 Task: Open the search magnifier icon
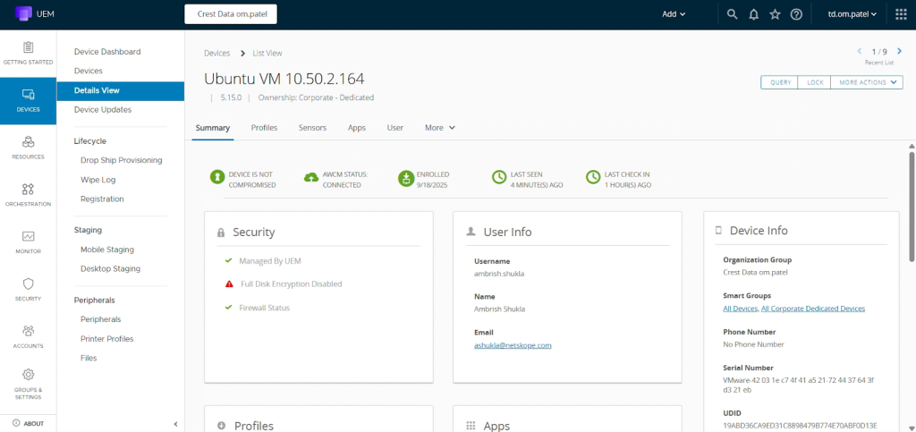click(732, 14)
